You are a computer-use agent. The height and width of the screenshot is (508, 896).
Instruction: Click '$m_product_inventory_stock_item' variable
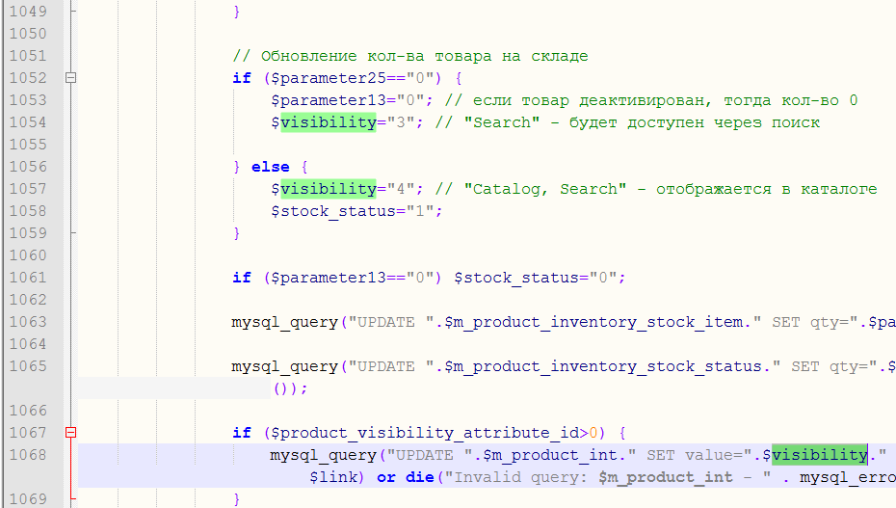coord(593,322)
